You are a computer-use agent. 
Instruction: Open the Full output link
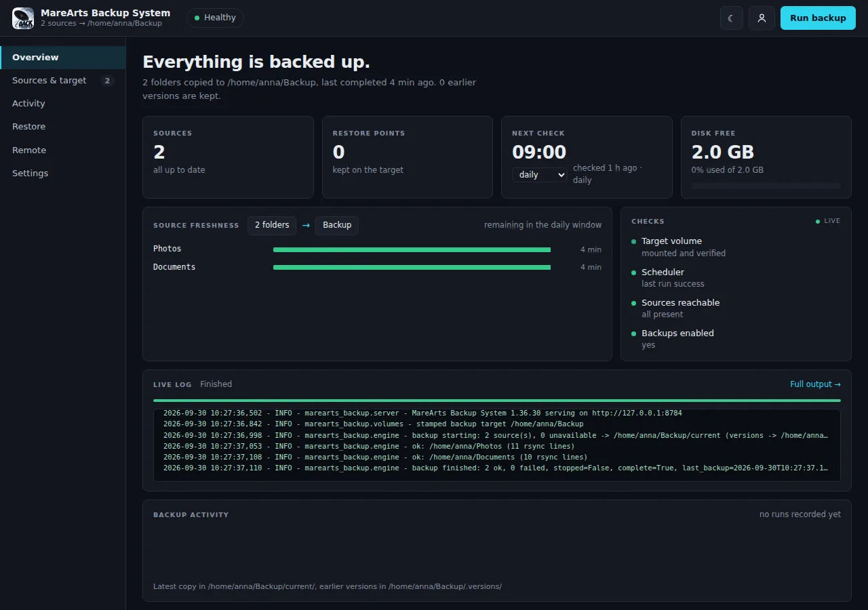815,384
